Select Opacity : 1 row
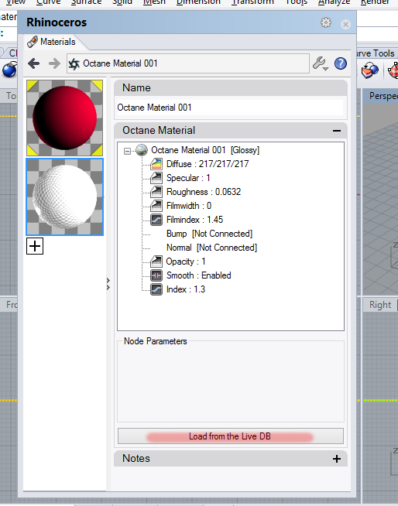This screenshot has width=398, height=506. click(x=186, y=262)
